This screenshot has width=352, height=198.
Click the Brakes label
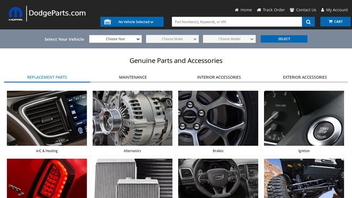coord(218,151)
